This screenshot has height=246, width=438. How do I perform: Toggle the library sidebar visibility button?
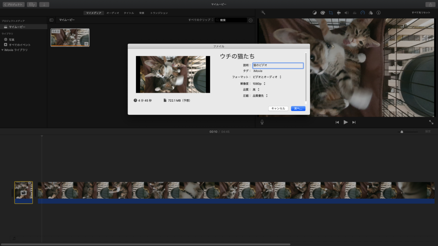pyautogui.click(x=51, y=20)
